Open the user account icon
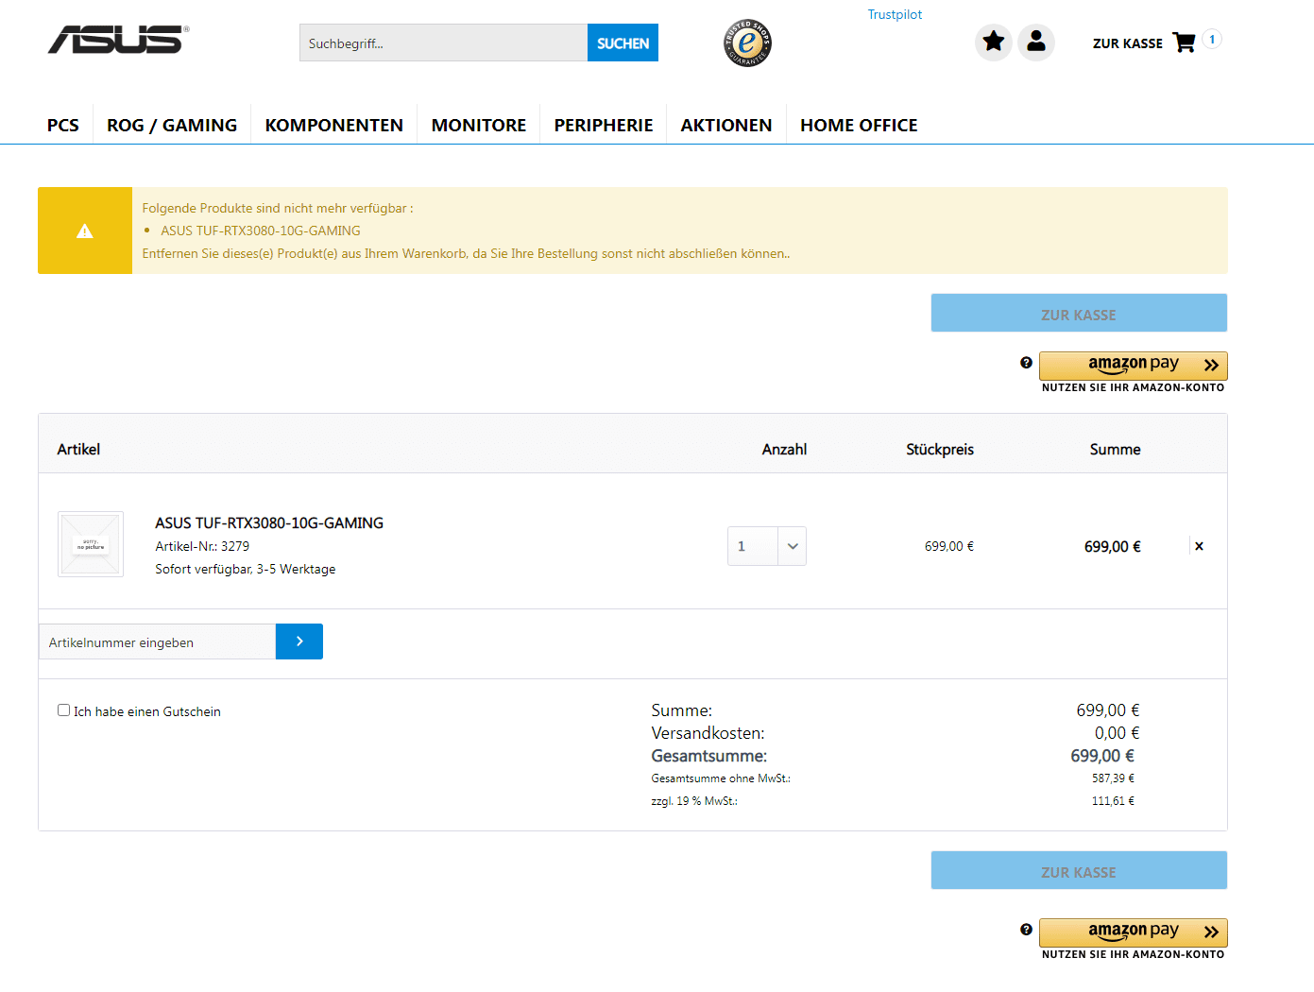The width and height of the screenshot is (1314, 992). [1036, 42]
